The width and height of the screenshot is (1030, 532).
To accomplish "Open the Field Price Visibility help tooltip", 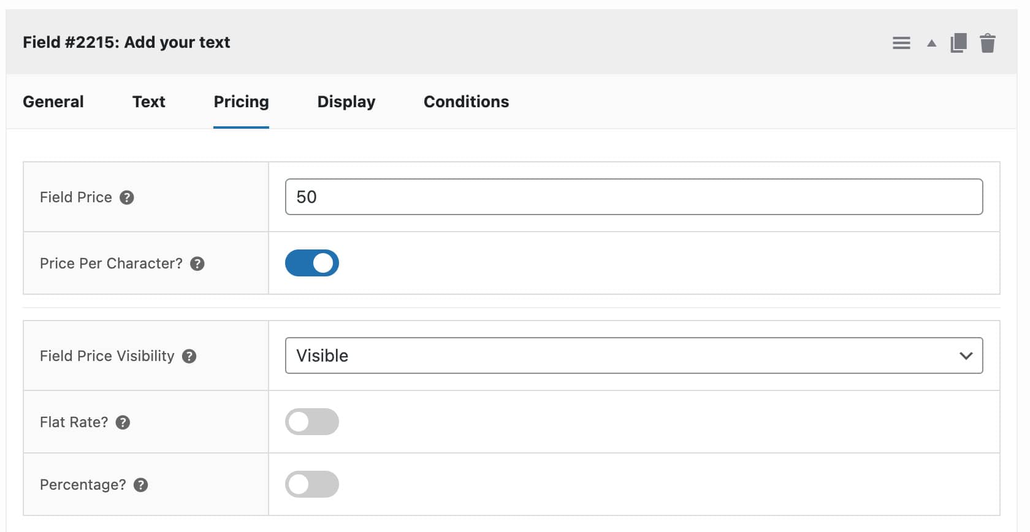I will 189,355.
